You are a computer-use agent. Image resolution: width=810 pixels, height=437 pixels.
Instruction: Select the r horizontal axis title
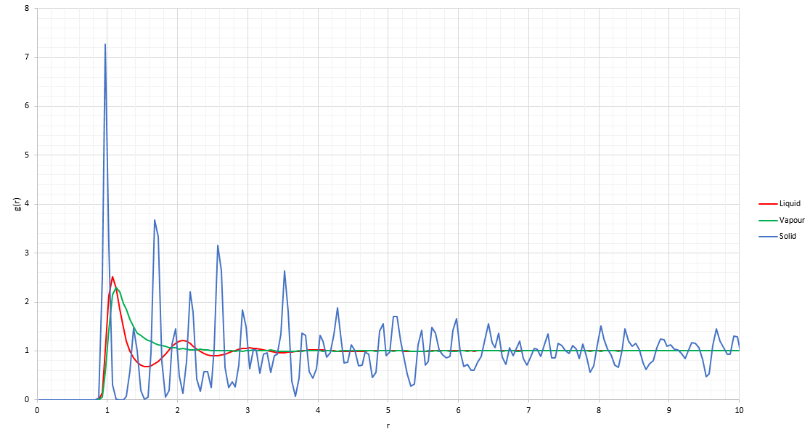pyautogui.click(x=388, y=426)
